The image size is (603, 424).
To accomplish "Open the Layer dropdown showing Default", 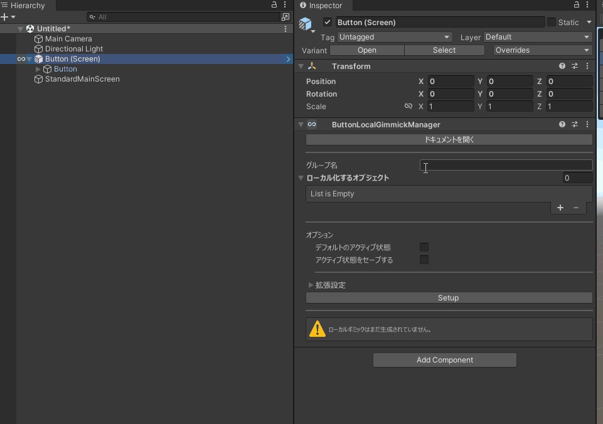I will 538,37.
